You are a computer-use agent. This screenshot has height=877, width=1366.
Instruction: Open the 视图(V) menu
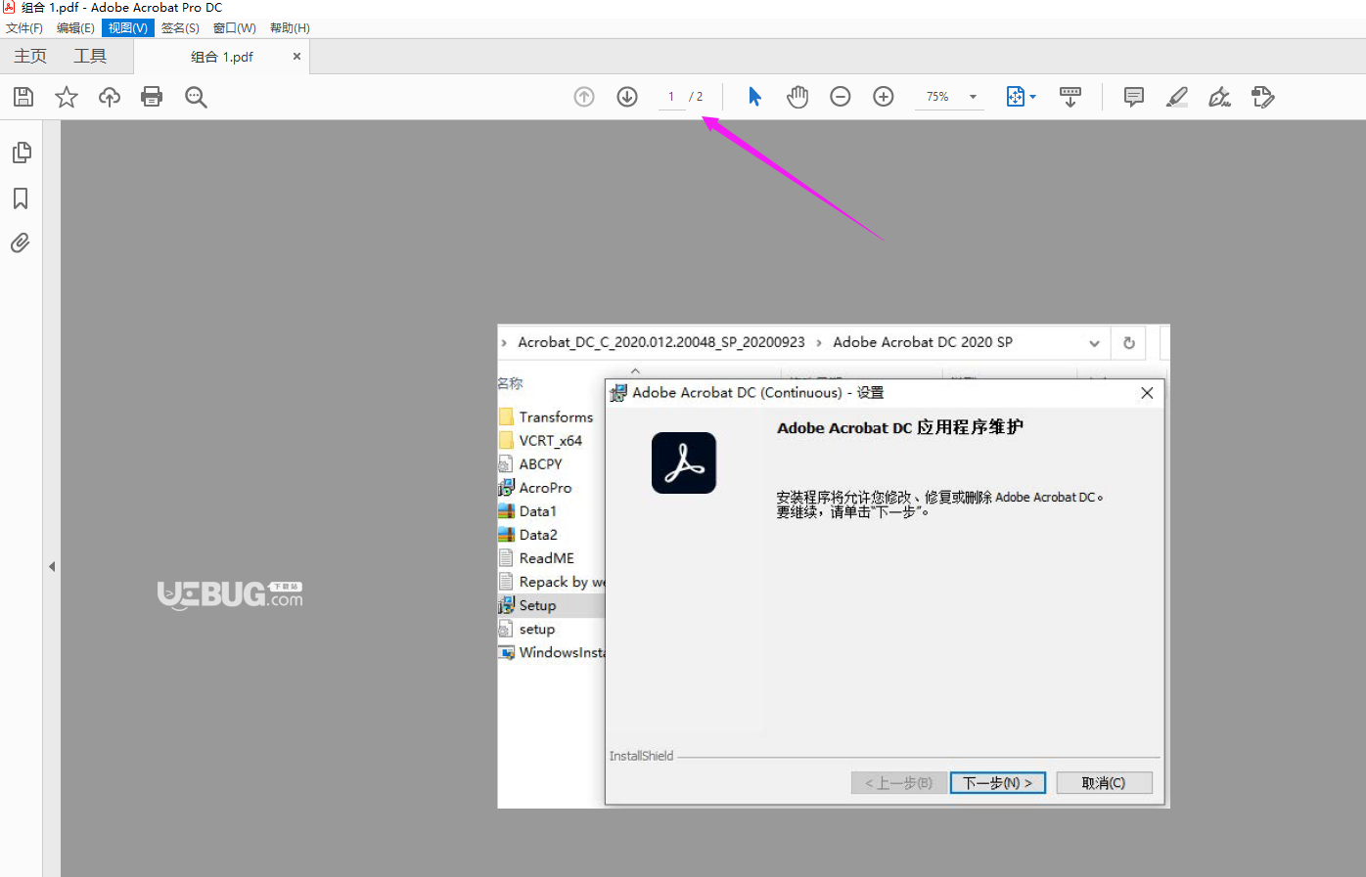point(128,28)
